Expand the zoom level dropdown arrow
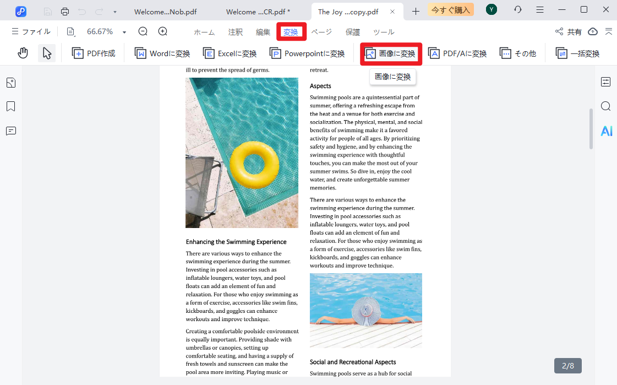 [124, 32]
